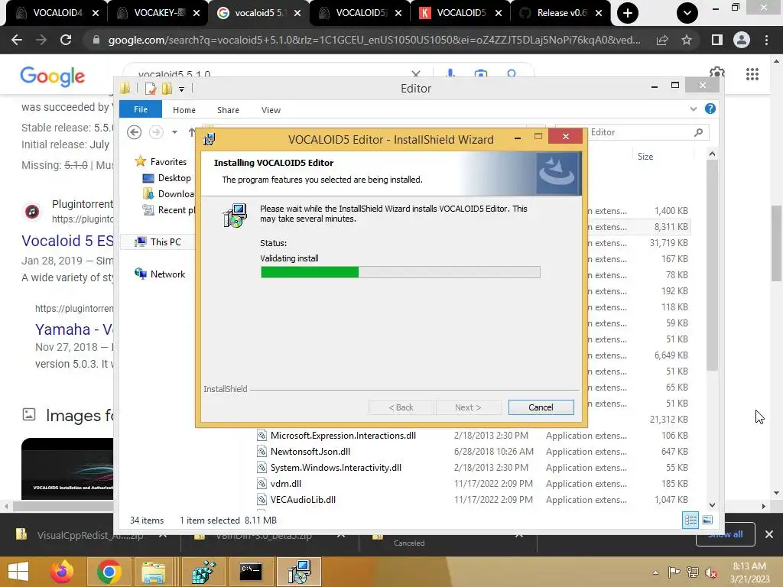Viewport: 783px width, 587px height.
Task: Open Chrome from taskbar
Action: (109, 572)
